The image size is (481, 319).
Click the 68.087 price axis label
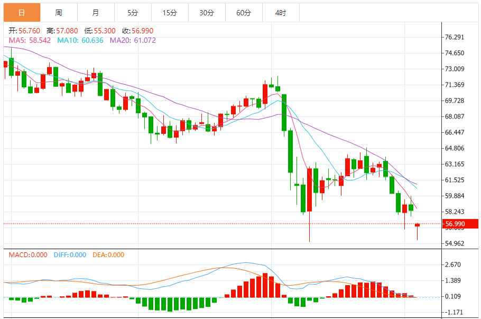[x=455, y=116]
